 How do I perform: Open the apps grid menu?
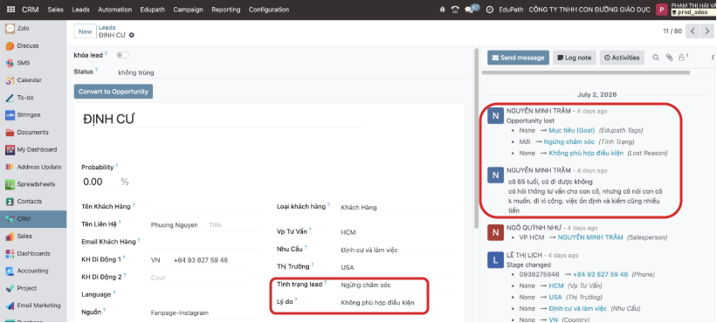coord(10,10)
